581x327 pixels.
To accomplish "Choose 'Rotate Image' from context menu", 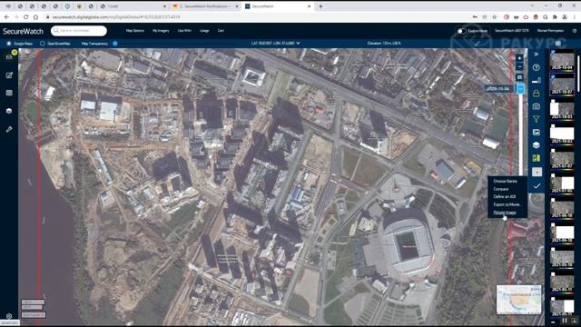I will (505, 213).
